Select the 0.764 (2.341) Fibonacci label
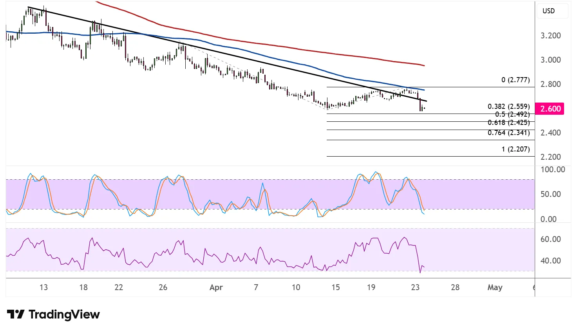577x332 pixels. point(508,133)
